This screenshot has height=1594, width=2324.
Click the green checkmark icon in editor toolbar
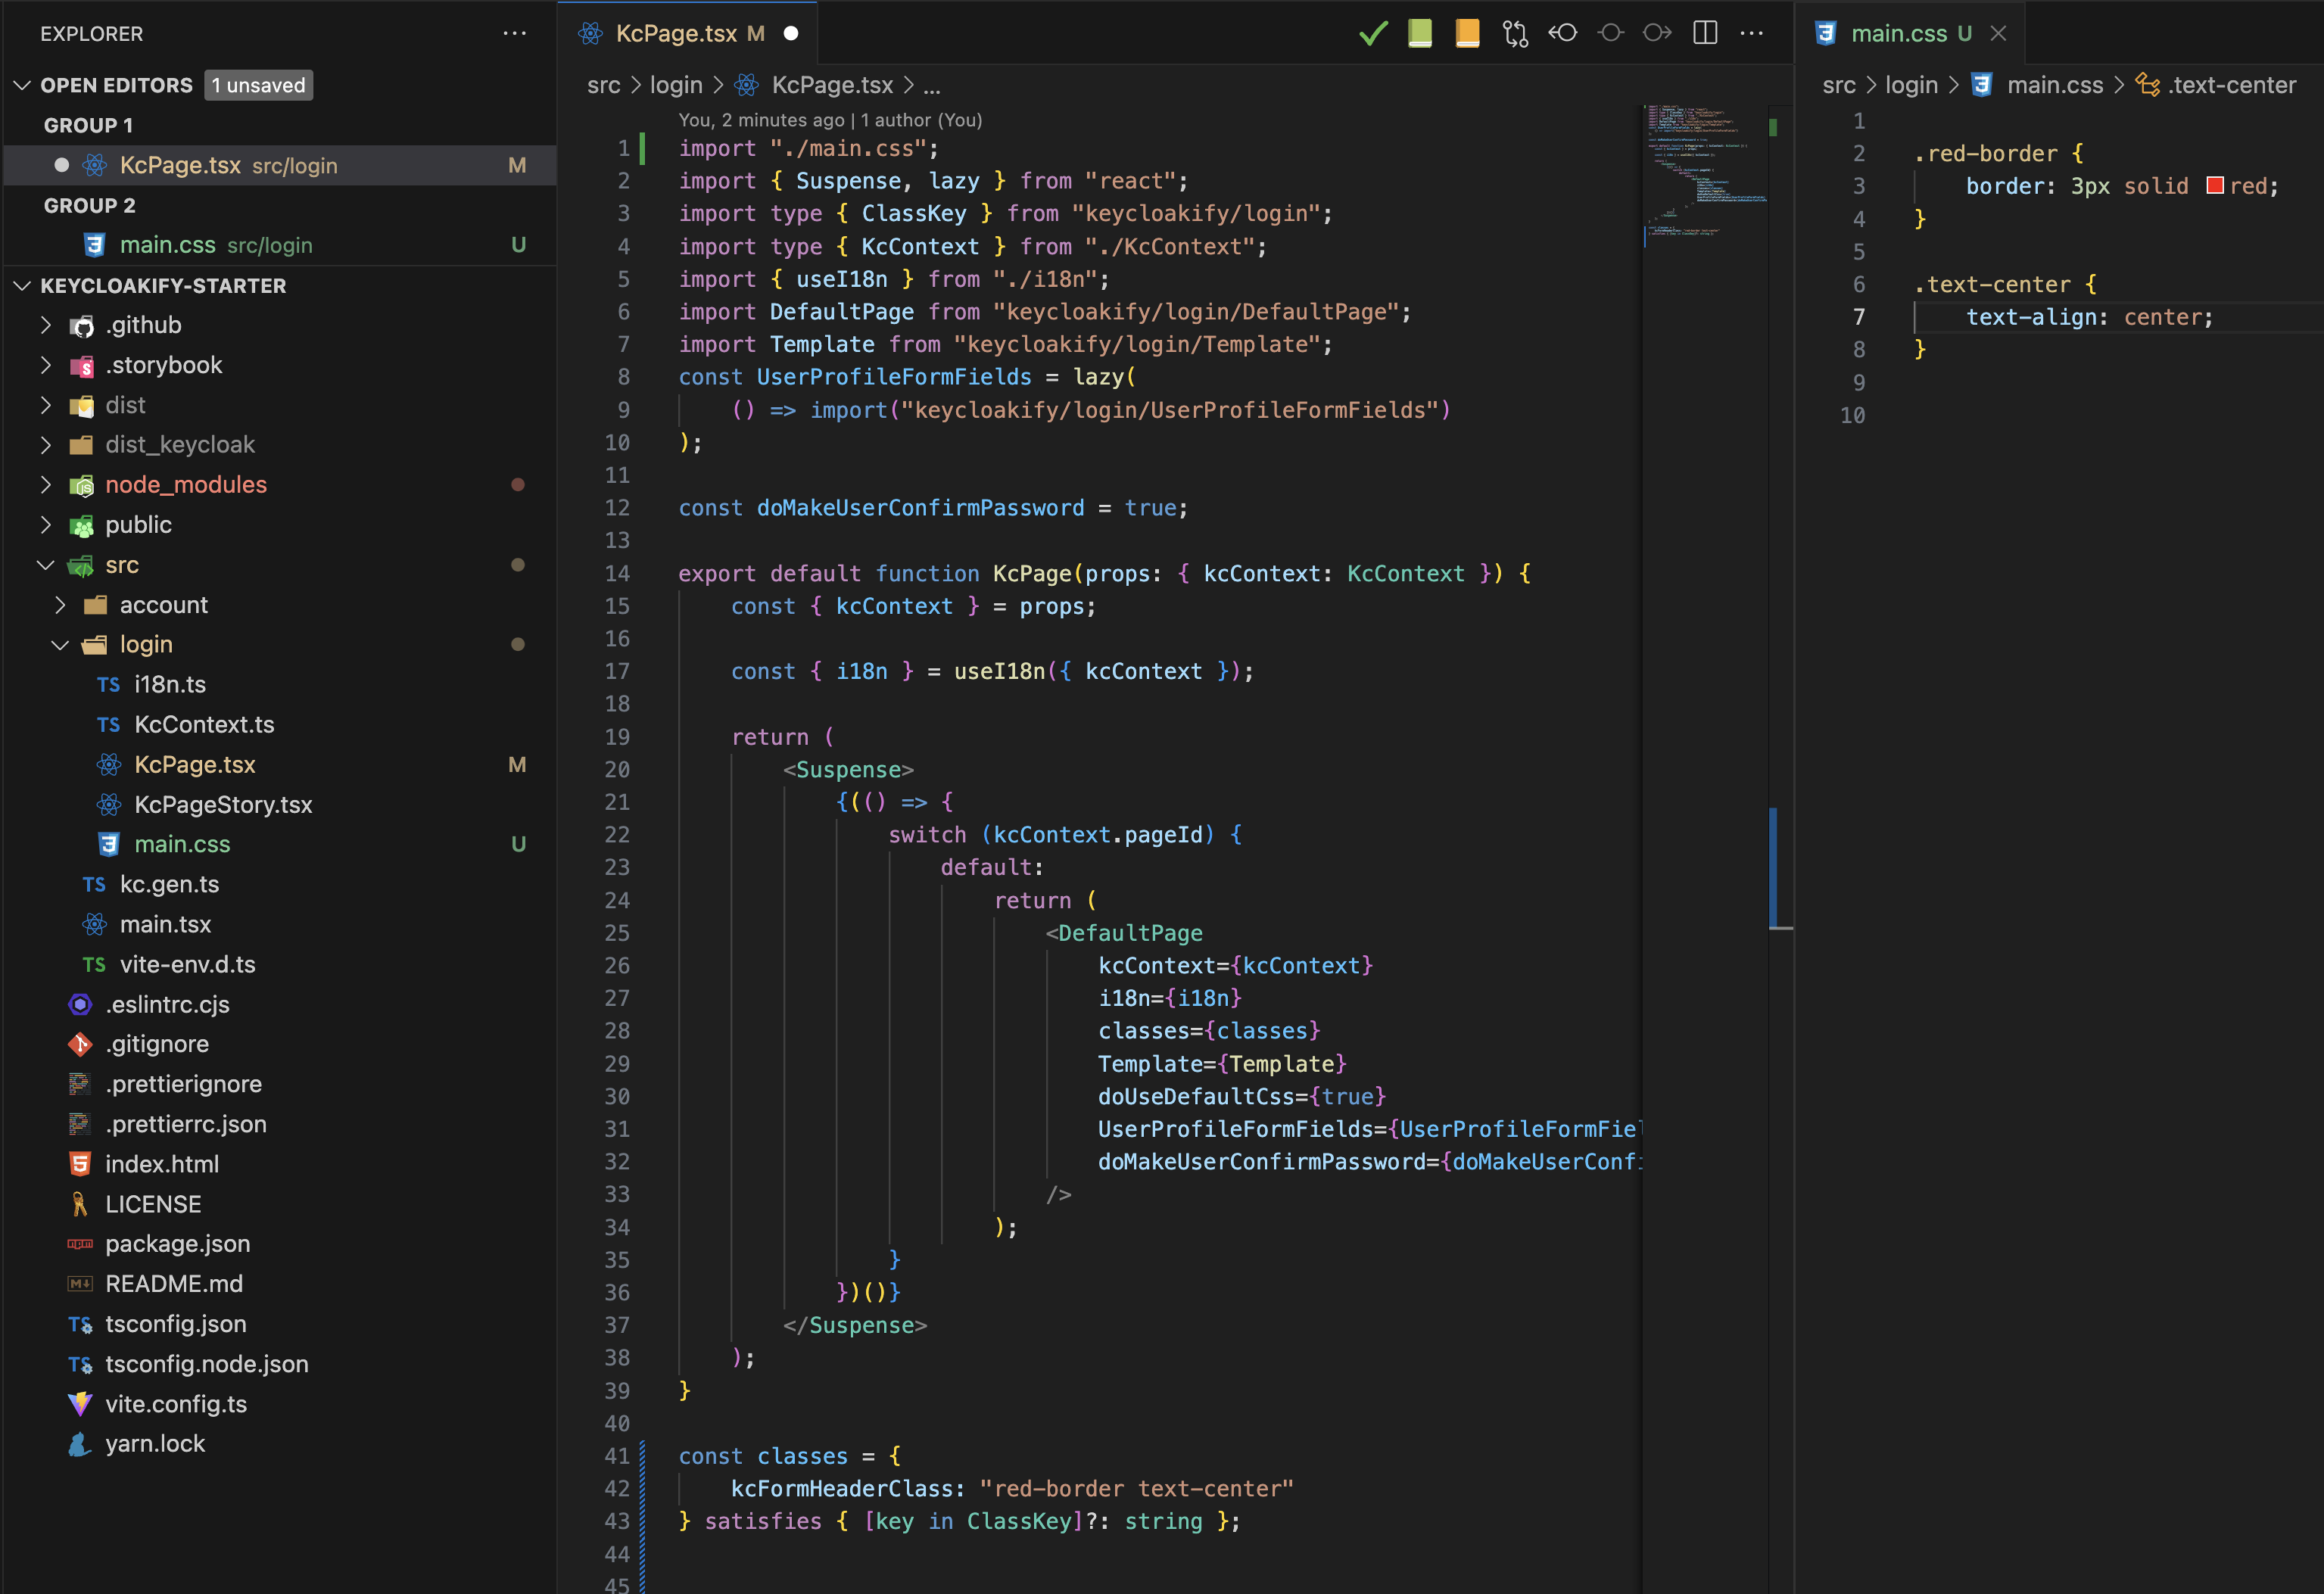point(1373,33)
